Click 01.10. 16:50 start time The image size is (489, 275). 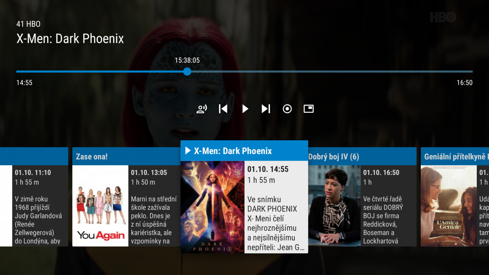(381, 173)
